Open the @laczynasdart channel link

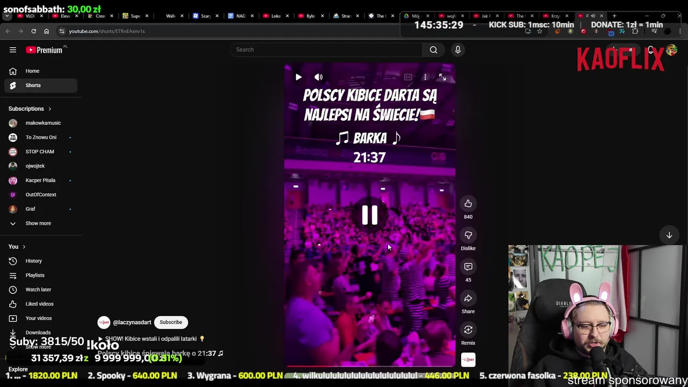pyautogui.click(x=132, y=322)
